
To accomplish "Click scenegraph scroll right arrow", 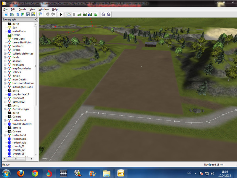I will coord(31,159).
